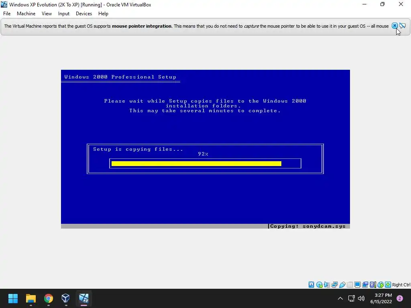The width and height of the screenshot is (411, 308).
Task: Open the clock showing 3:27 PM
Action: (381, 298)
